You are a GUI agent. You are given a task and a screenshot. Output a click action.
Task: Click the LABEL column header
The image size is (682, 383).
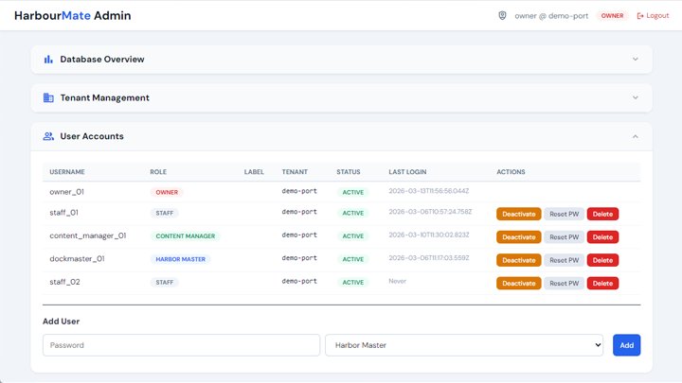254,172
